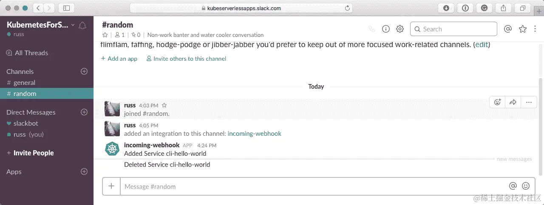Viewport: 544px width, 205px height.
Task: Click Invite others to this channel
Action: click(186, 59)
